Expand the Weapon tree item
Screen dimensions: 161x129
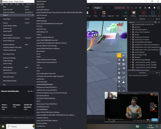(x=131, y=57)
